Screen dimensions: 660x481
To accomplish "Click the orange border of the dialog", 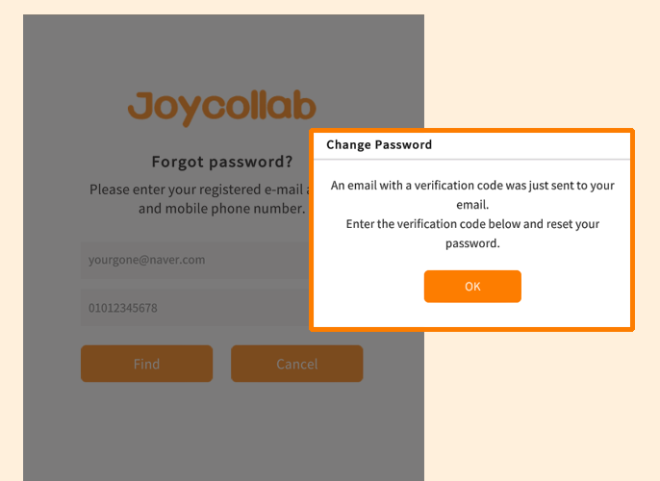I will (x=471, y=131).
